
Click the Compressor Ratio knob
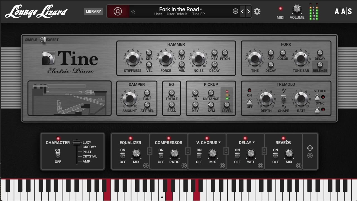[x=174, y=153]
